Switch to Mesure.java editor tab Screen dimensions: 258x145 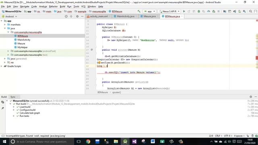[x=149, y=16]
